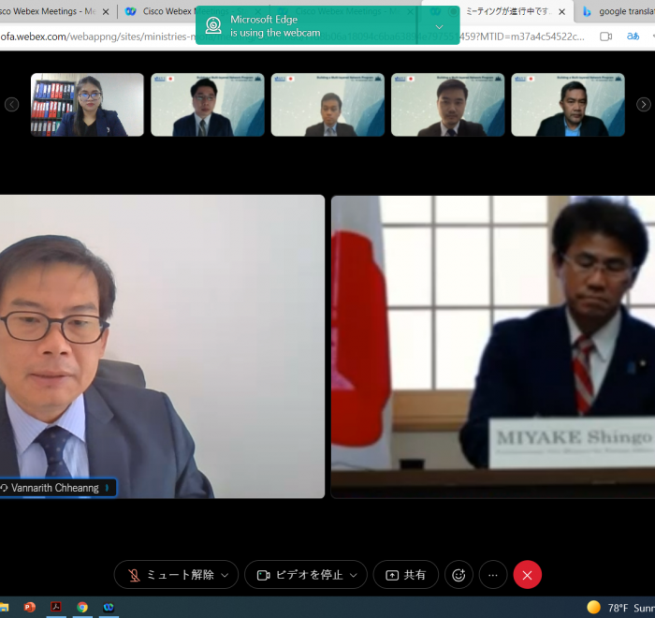Click the 共有 share screen button
This screenshot has height=618, width=655.
(405, 575)
